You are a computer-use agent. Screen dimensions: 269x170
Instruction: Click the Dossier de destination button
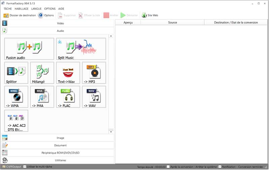[20, 15]
